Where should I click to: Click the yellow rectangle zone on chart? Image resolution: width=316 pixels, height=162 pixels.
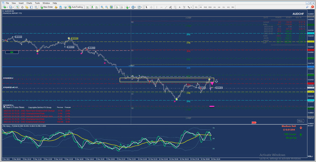(x=167, y=80)
